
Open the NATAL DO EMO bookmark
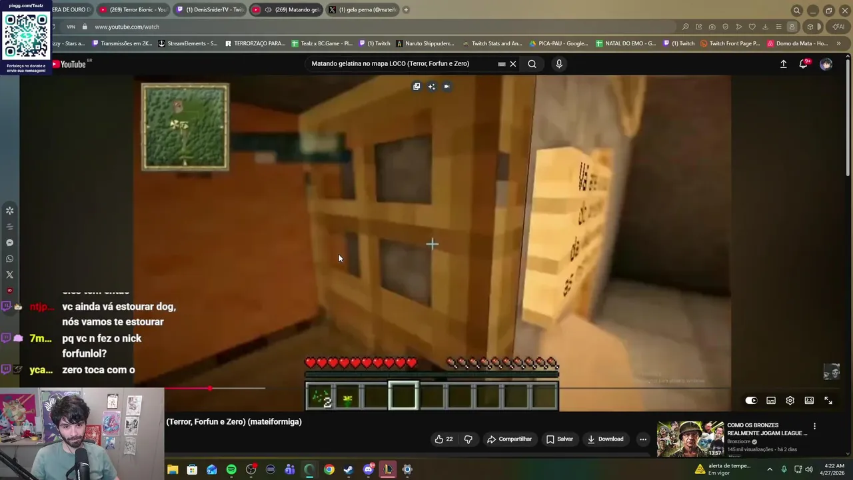(626, 43)
